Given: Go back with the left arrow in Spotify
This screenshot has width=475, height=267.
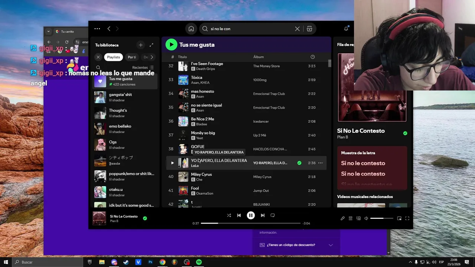Looking at the screenshot, I should [109, 29].
